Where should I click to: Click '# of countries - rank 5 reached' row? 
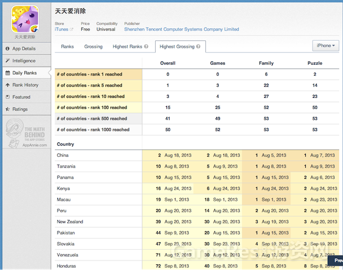[x=197, y=85]
